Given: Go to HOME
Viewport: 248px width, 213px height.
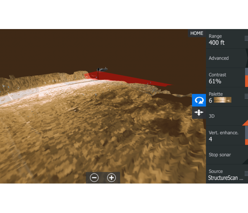Looking at the screenshot, I should point(197,33).
